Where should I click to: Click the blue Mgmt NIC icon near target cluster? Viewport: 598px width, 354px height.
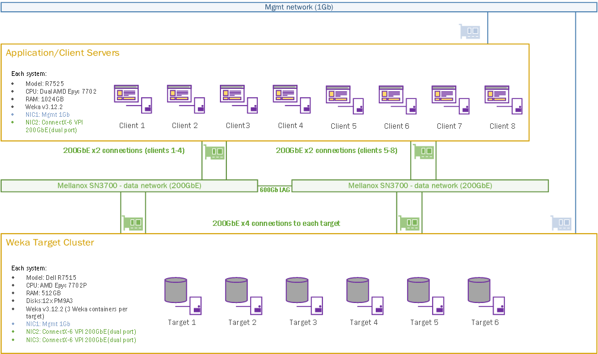561,224
